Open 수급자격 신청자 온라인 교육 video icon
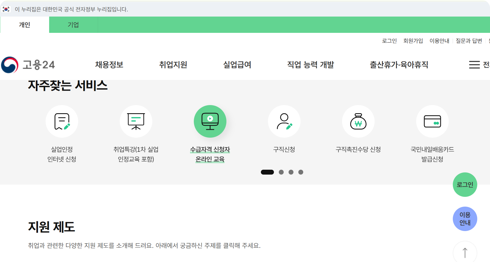The image size is (490, 262). (x=210, y=121)
